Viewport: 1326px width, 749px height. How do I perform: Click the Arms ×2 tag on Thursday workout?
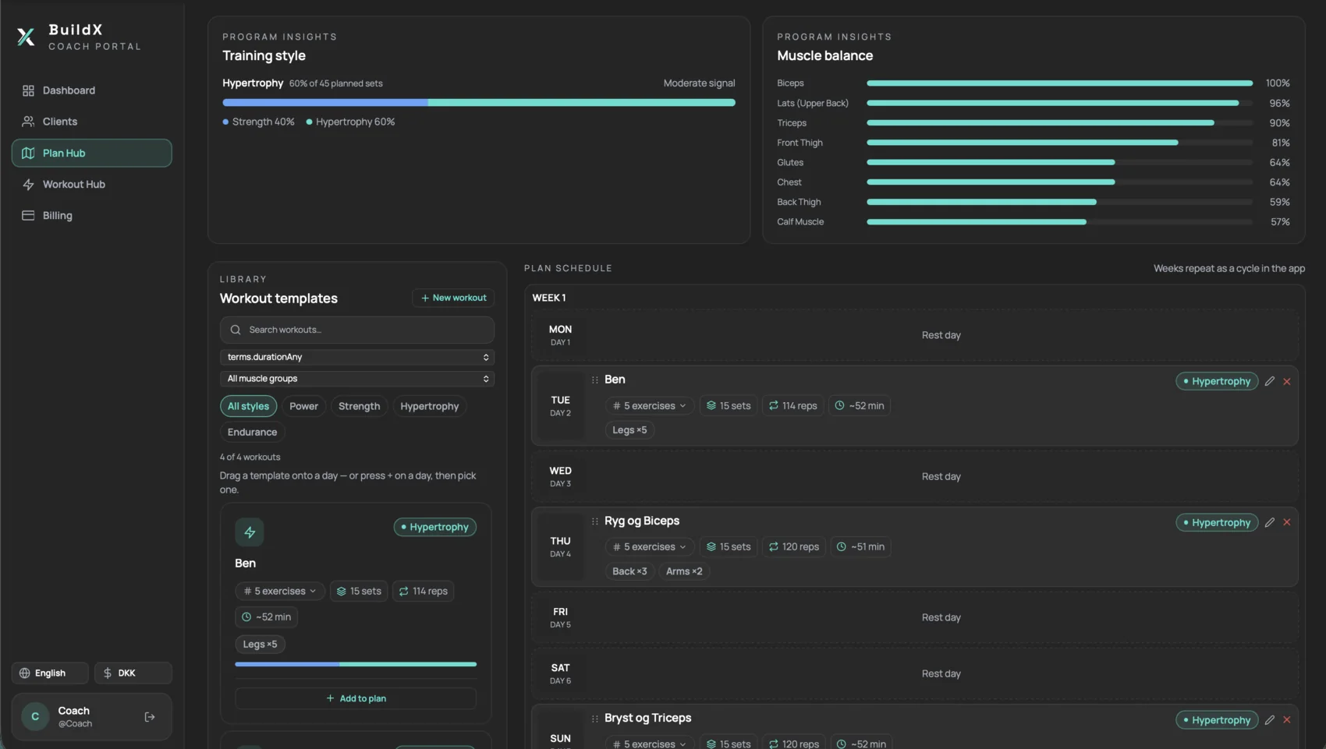[x=683, y=571]
